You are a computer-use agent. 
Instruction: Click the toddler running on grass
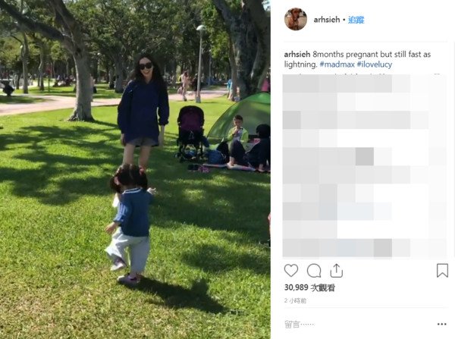tap(130, 224)
